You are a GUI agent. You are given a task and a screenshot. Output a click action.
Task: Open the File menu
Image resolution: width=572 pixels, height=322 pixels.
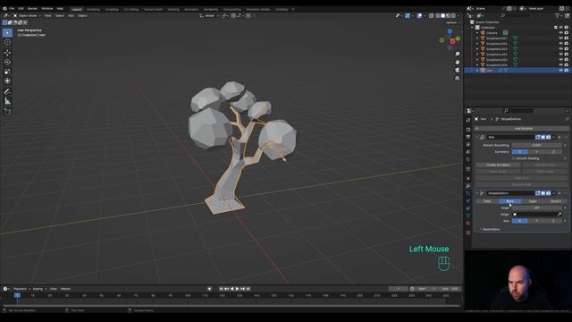click(12, 8)
